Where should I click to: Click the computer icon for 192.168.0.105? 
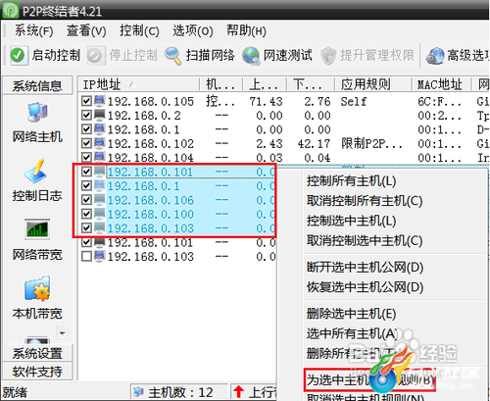100,100
